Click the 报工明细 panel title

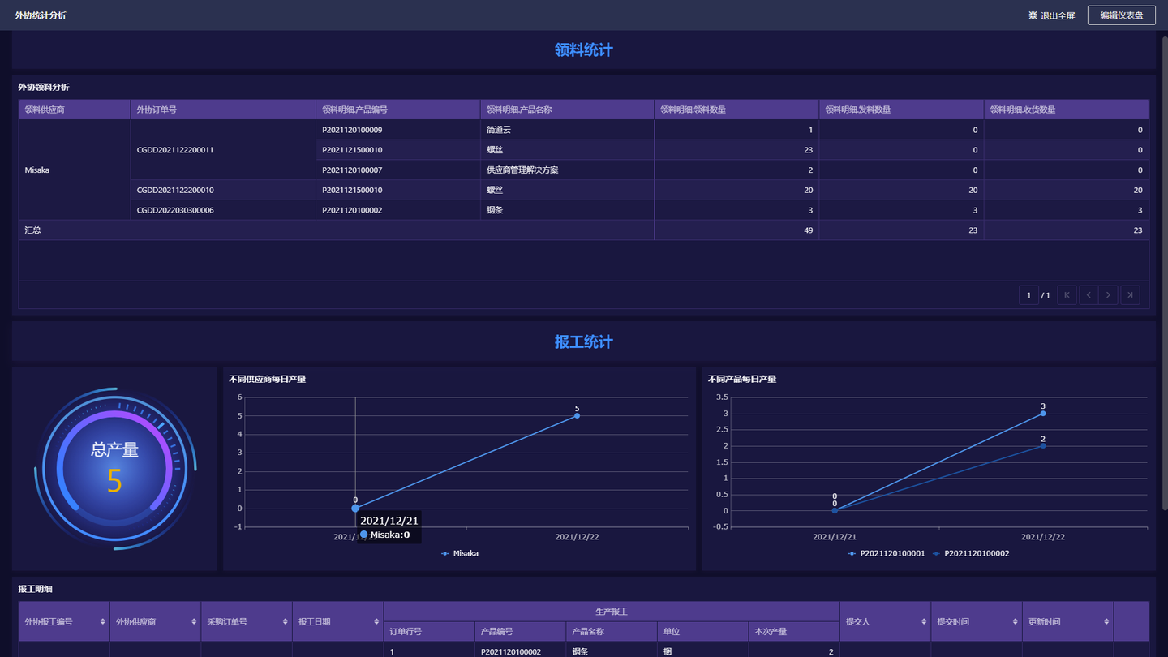click(x=35, y=589)
